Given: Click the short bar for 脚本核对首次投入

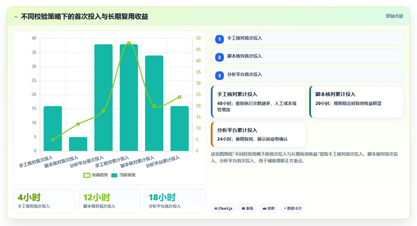Looking at the screenshot, I should pyautogui.click(x=78, y=144).
